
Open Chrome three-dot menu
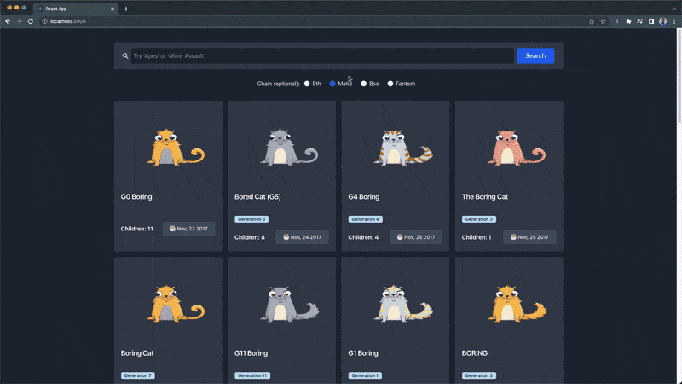(x=674, y=21)
